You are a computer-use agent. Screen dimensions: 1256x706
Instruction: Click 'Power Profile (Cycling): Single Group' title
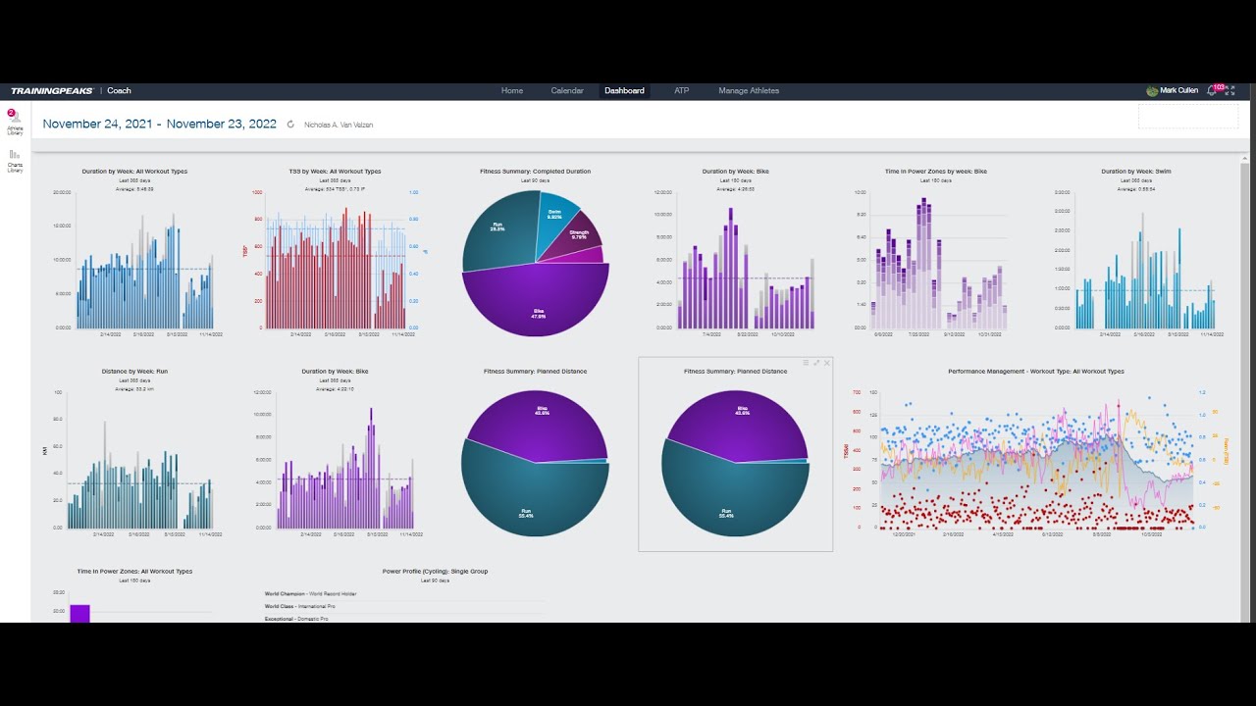pyautogui.click(x=435, y=572)
